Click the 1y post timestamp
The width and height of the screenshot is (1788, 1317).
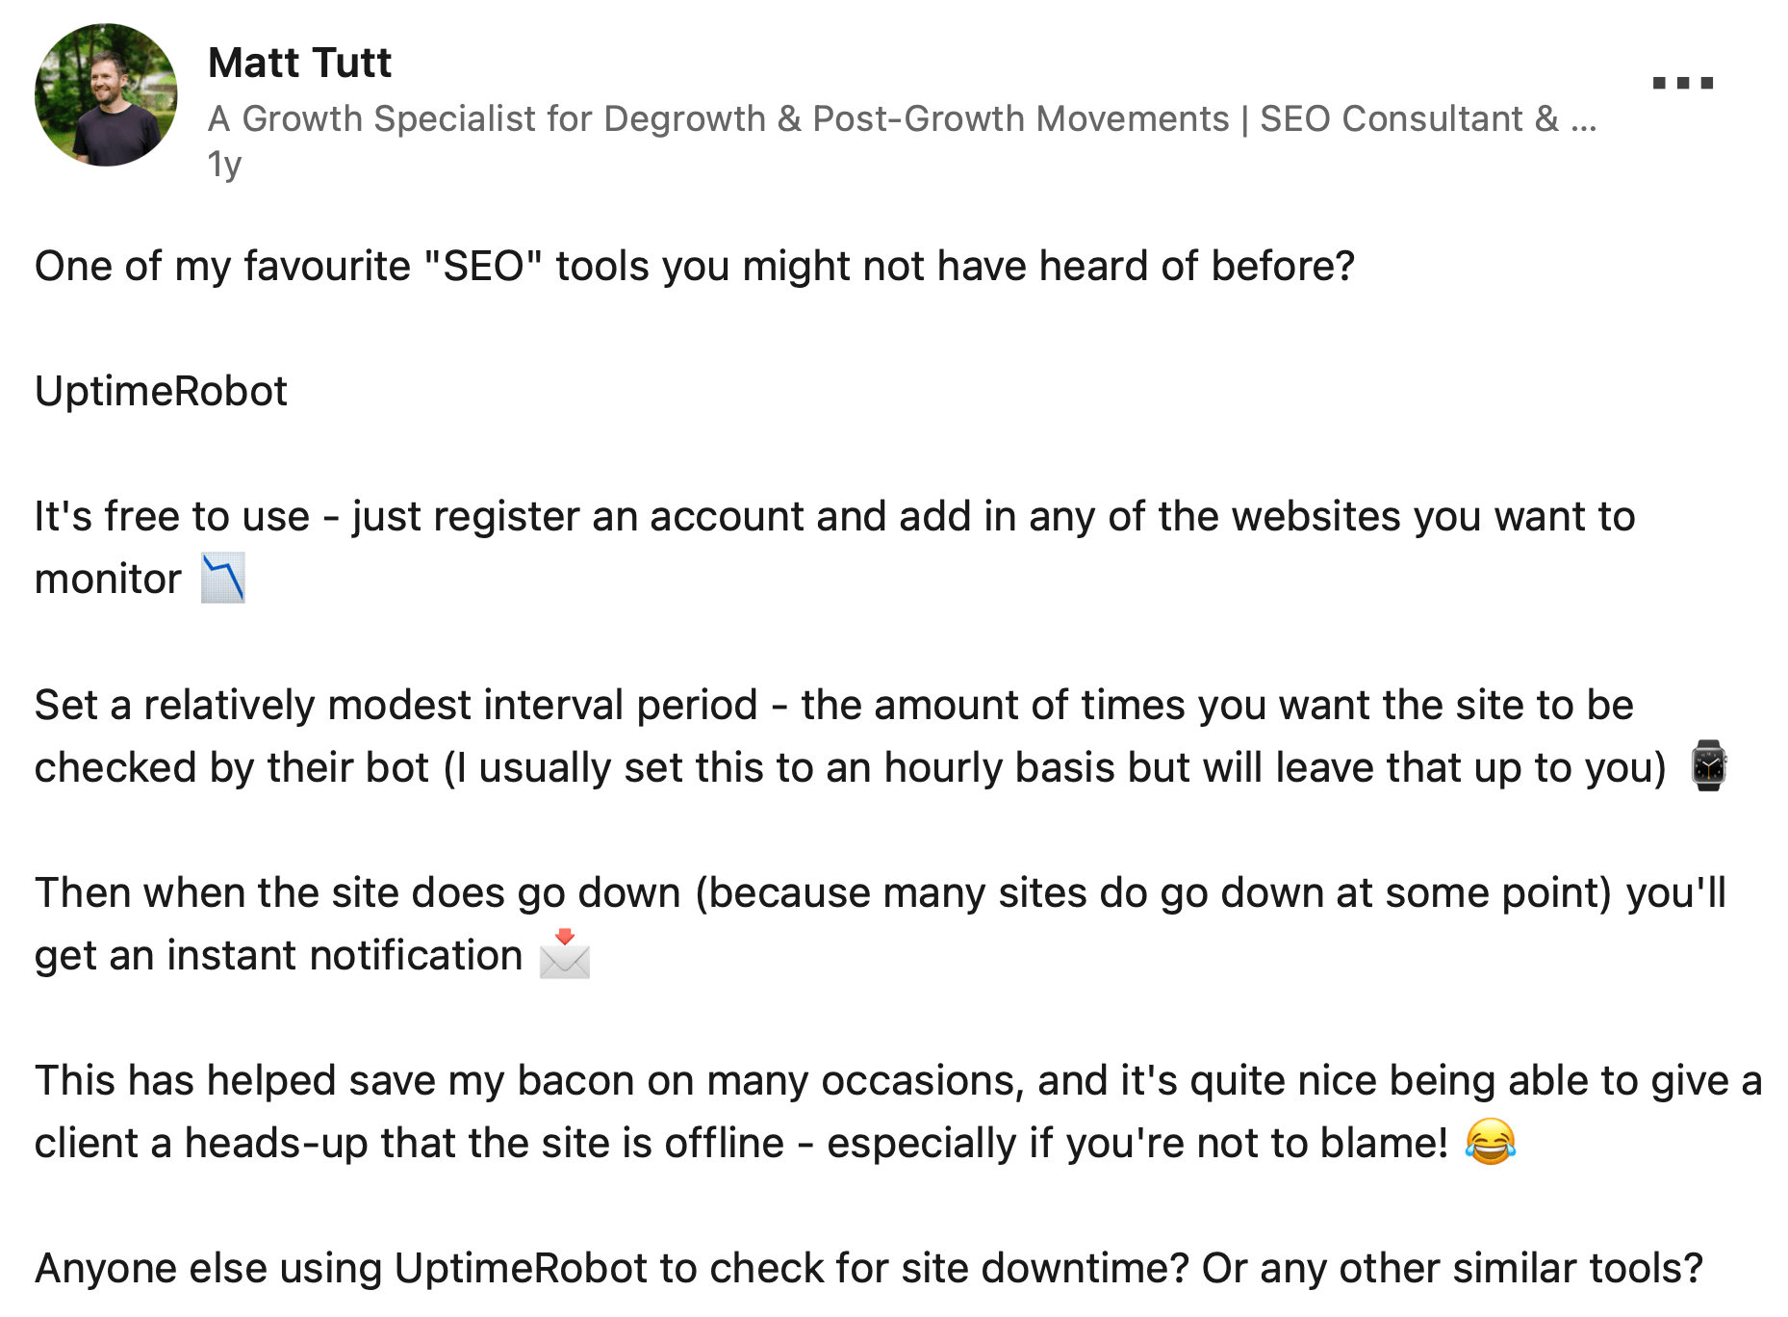pyautogui.click(x=224, y=165)
